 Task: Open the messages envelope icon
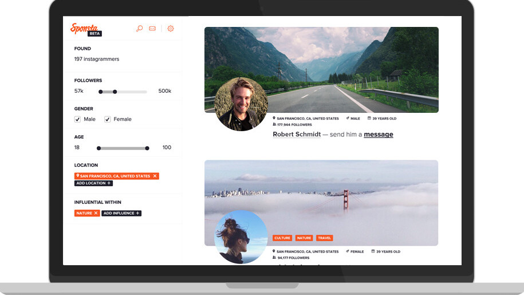(152, 29)
